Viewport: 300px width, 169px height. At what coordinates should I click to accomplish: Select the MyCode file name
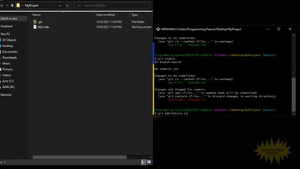coord(43,27)
